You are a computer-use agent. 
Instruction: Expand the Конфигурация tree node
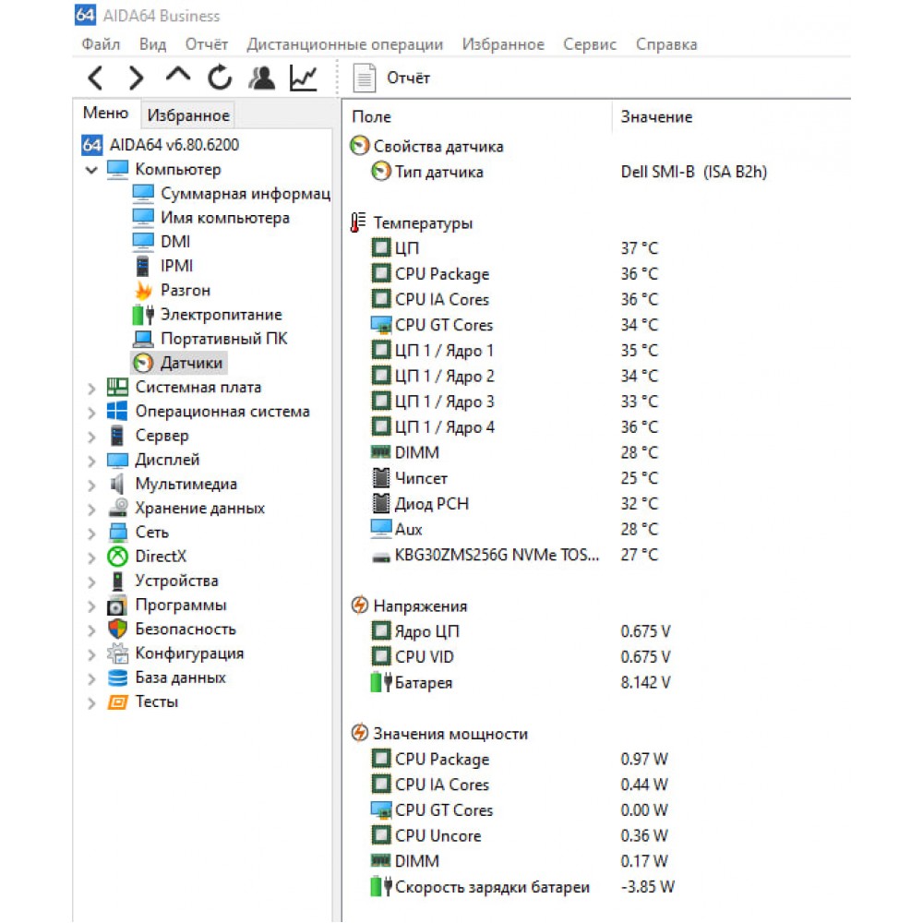point(91,654)
